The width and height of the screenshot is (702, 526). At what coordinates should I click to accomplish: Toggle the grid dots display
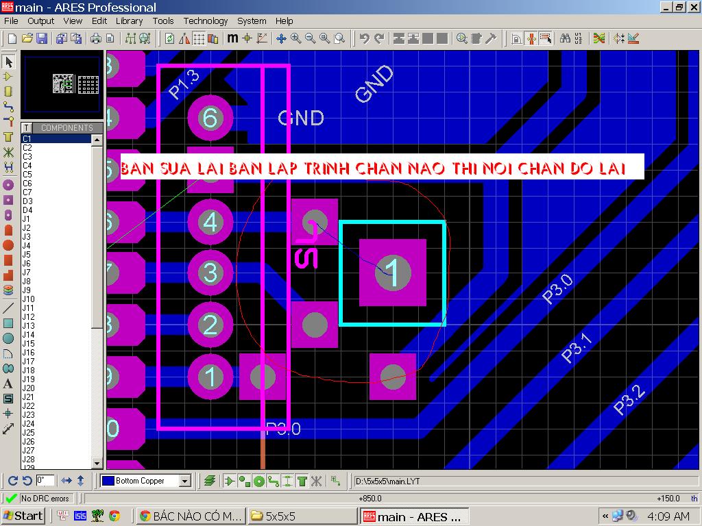coord(199,39)
